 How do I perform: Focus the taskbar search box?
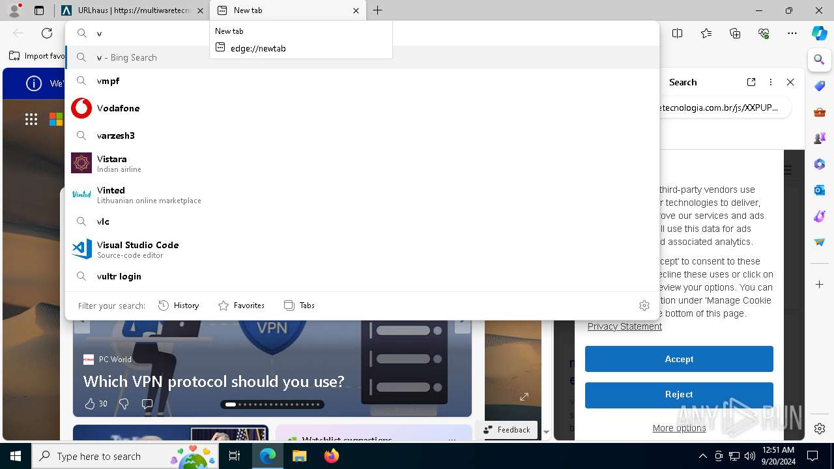coord(126,456)
